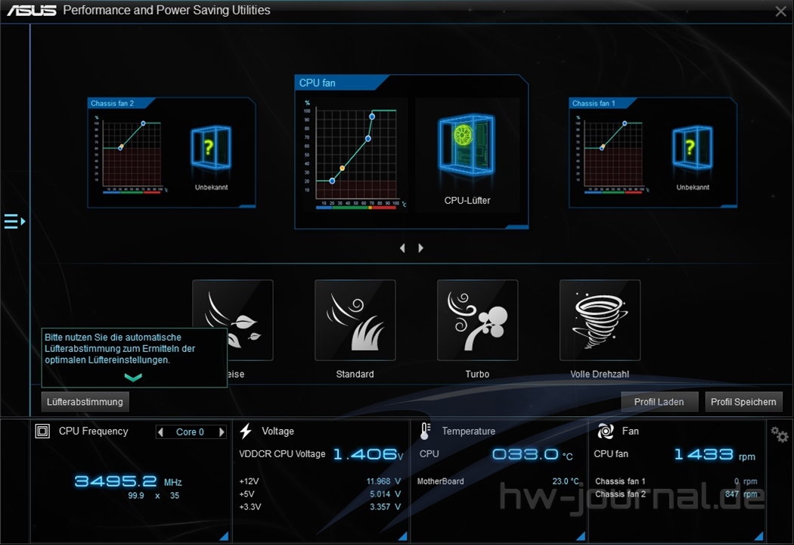
Task: Click the Profil Laden button
Action: pyautogui.click(x=659, y=402)
